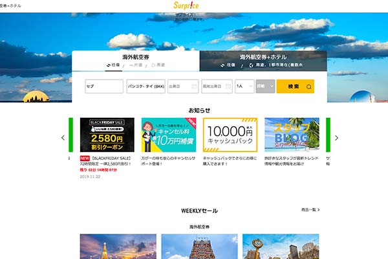This screenshot has height=259, width=388.
Task: Click the destination field showing バンコク・タイ (BKK)
Action: (145, 86)
